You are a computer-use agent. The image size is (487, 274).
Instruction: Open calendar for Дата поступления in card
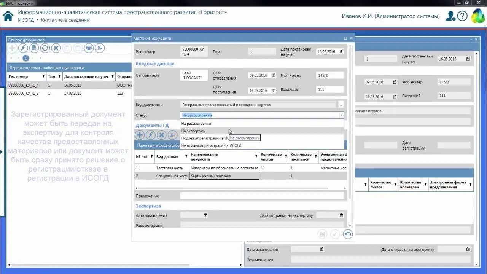[273, 91]
